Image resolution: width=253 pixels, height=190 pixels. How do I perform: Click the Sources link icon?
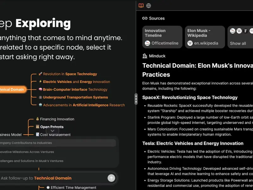(145, 18)
